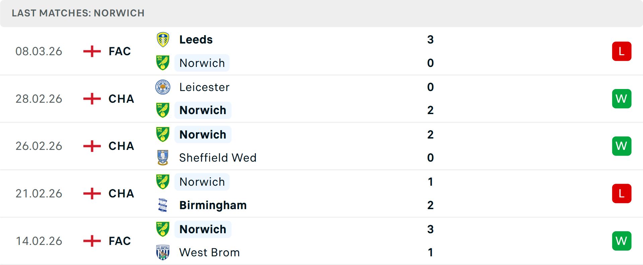Click the L result badge for Birmingham match
This screenshot has height=265, width=643.
coord(622,193)
